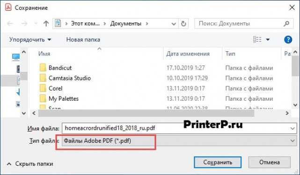
Task: Expand the address bar history dropdown
Action: pyautogui.click(x=174, y=24)
